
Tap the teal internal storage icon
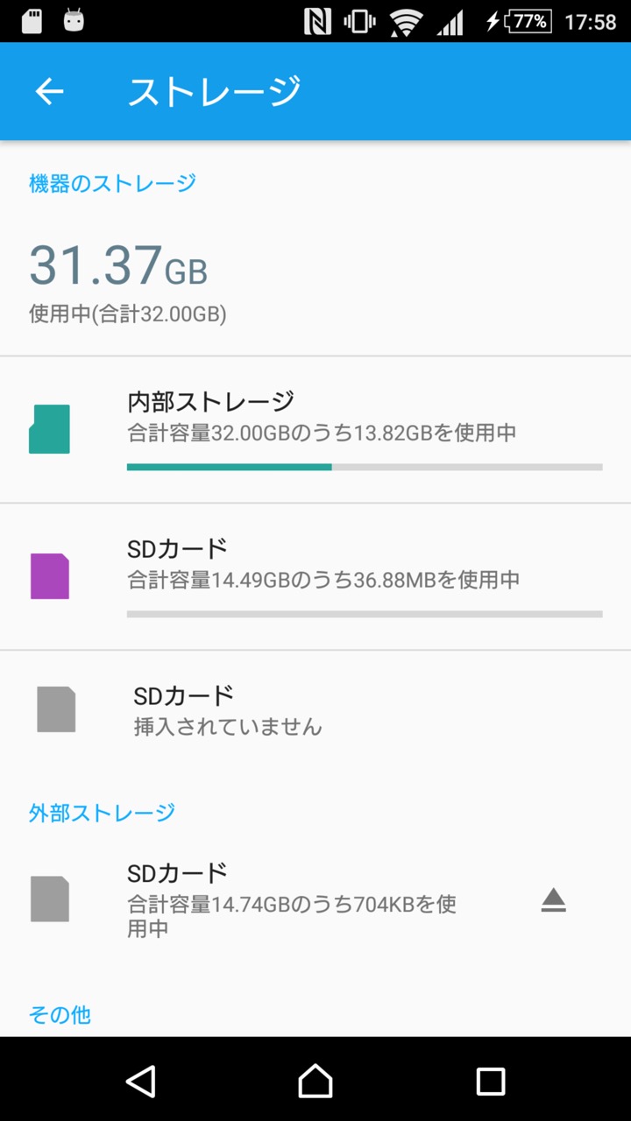[x=49, y=429]
